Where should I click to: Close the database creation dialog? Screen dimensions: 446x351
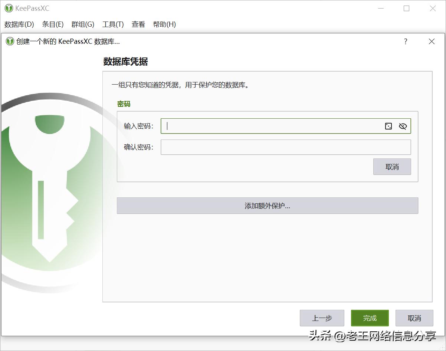[432, 42]
